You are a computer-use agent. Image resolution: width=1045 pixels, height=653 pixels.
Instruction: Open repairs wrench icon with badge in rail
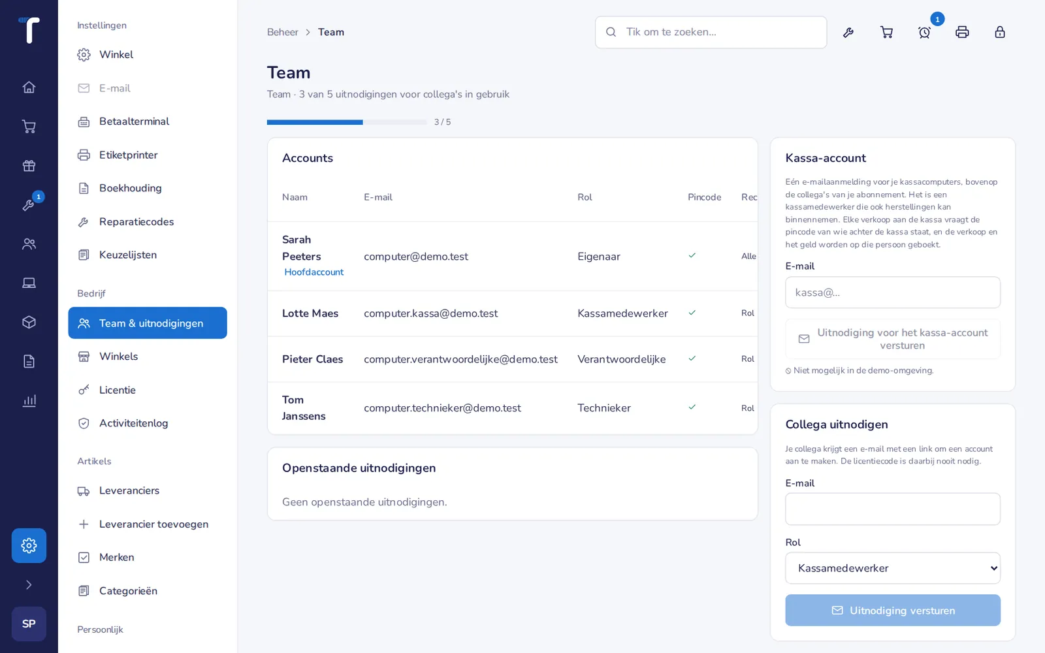click(x=29, y=205)
